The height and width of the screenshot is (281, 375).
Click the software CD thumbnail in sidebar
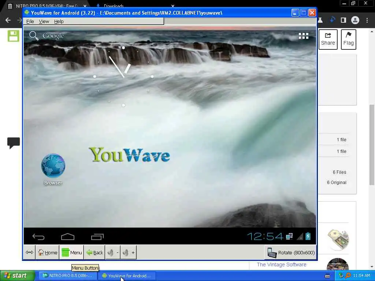coord(338,239)
